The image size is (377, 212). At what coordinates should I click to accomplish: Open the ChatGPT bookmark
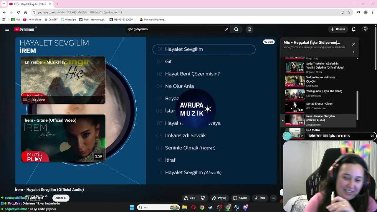click(51, 20)
